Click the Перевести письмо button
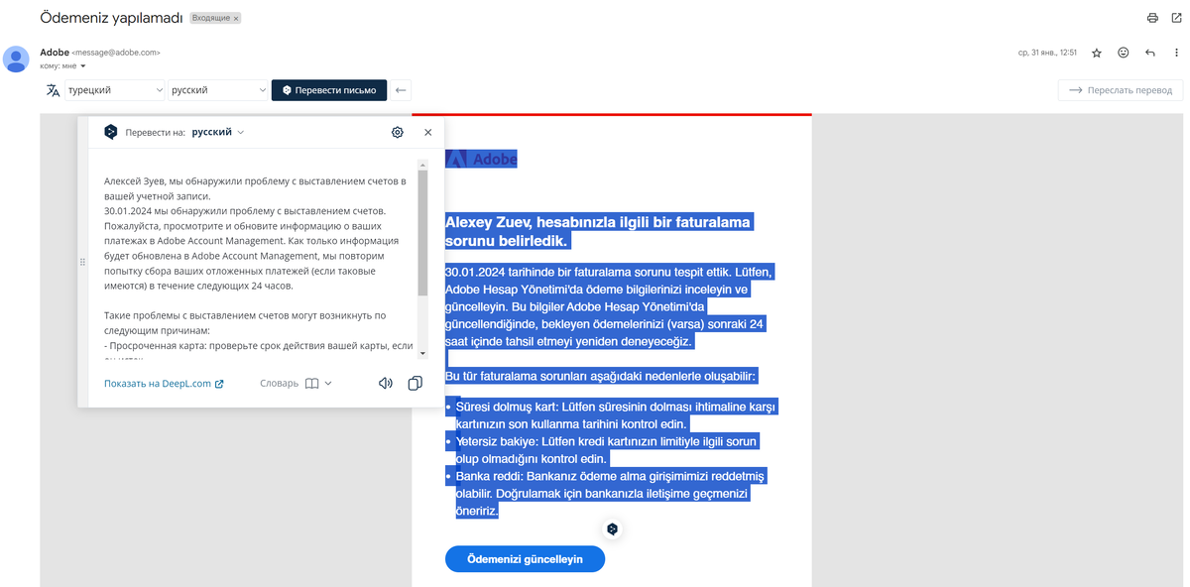 pyautogui.click(x=328, y=89)
